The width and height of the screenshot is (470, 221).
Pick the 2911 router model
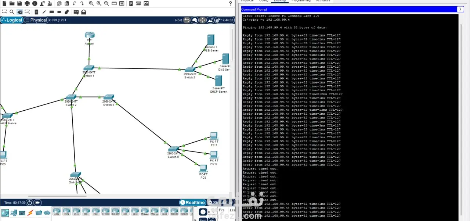point(96,211)
